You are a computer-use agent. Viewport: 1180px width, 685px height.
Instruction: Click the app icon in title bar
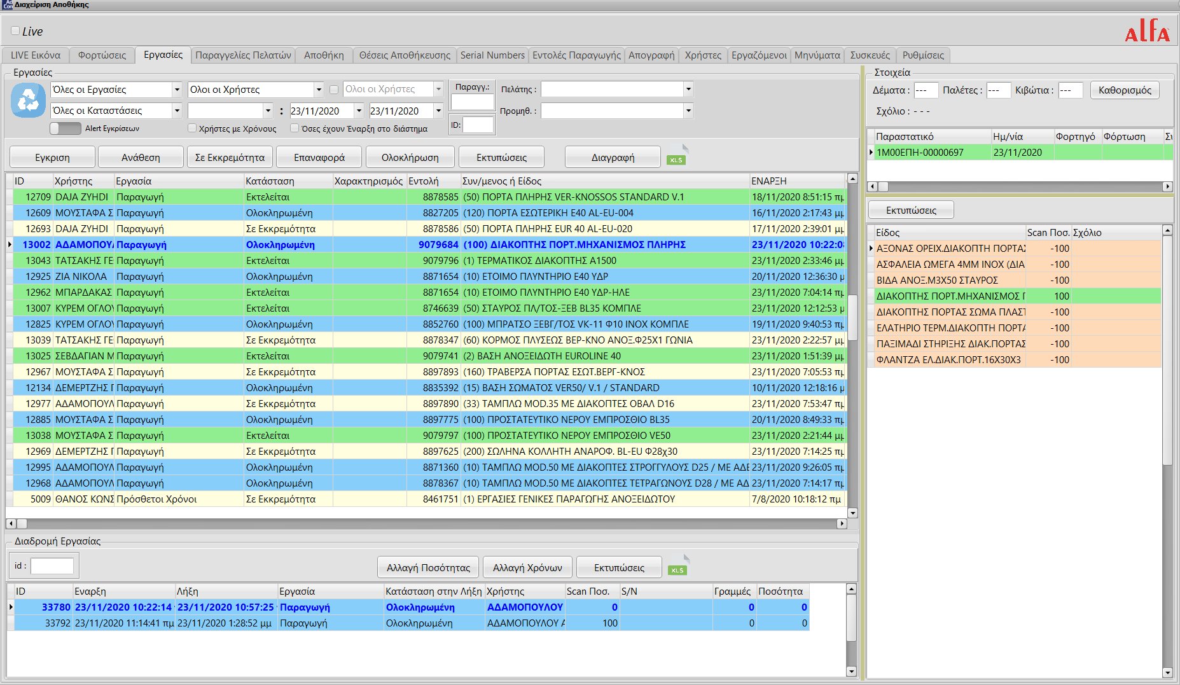[x=7, y=4]
